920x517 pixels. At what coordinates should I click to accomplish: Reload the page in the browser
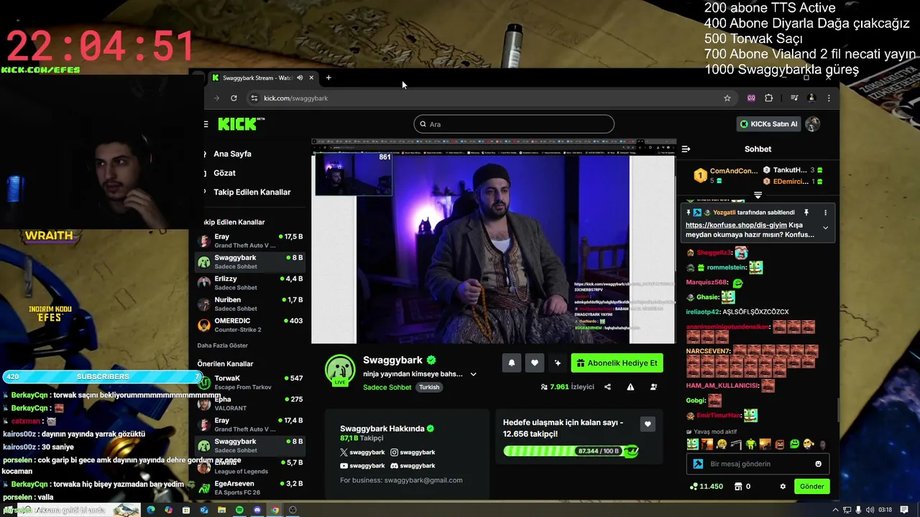[x=234, y=98]
